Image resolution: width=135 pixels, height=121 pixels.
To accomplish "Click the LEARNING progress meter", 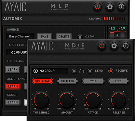I will coord(115,19).
